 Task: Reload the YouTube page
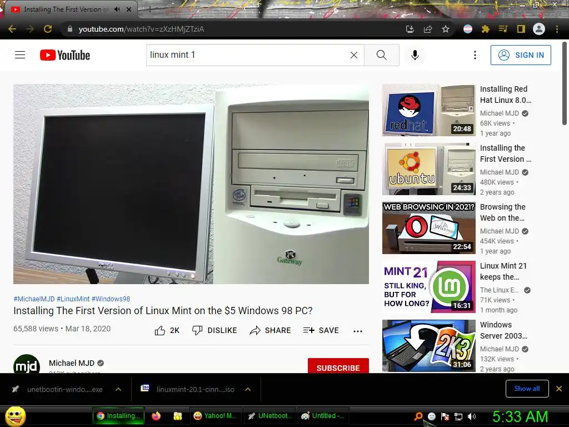tap(48, 29)
